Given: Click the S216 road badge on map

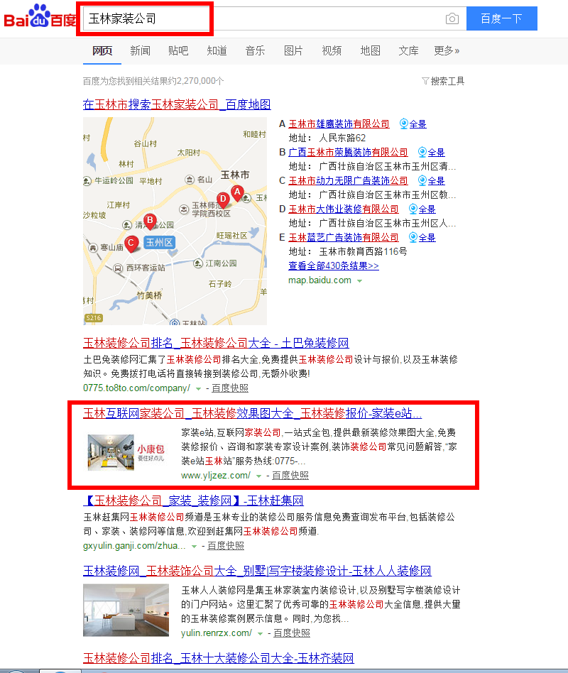Looking at the screenshot, I should click(94, 317).
